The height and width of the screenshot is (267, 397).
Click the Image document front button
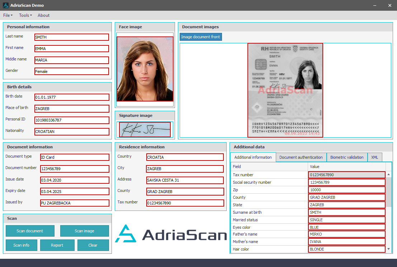200,37
